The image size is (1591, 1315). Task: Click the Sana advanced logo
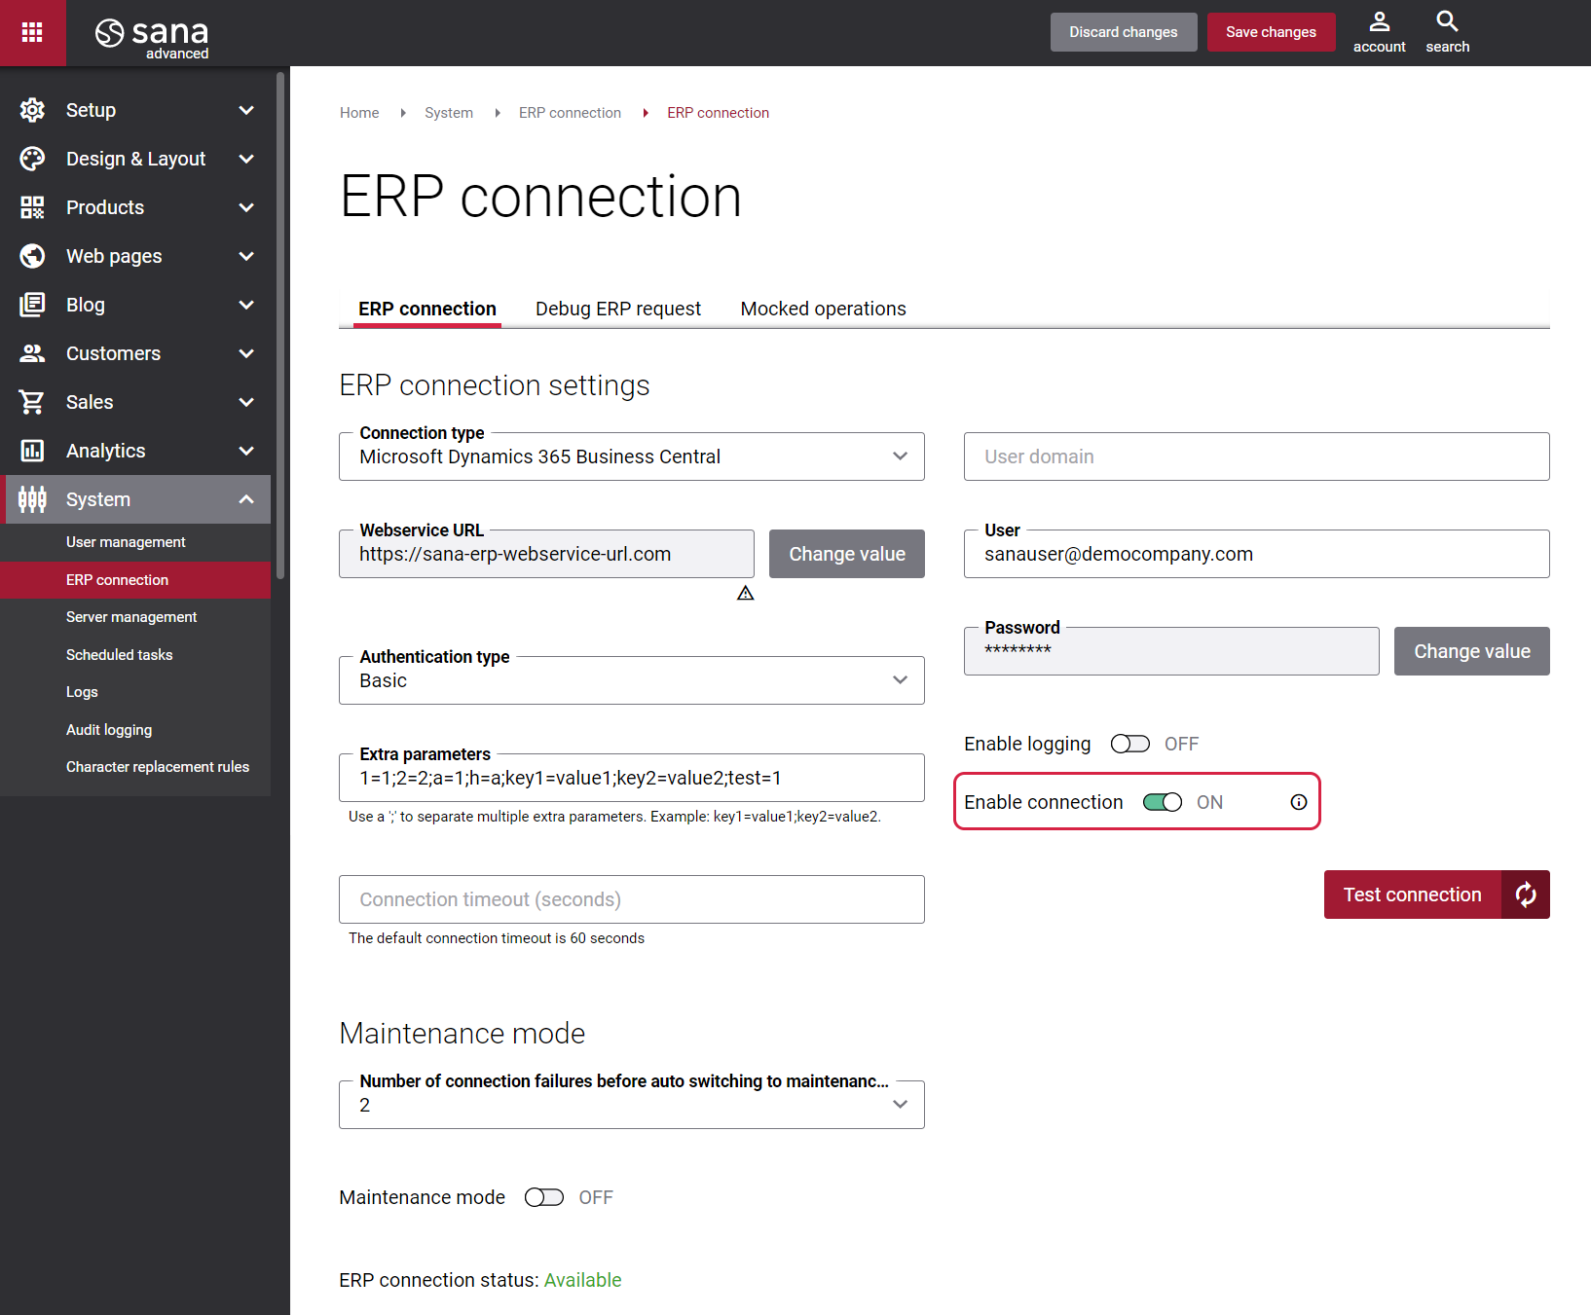[x=152, y=37]
